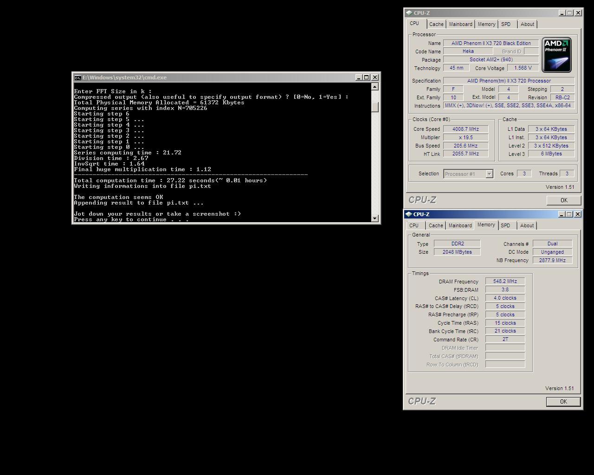Minimize the top CPU-Z window

(x=562, y=13)
